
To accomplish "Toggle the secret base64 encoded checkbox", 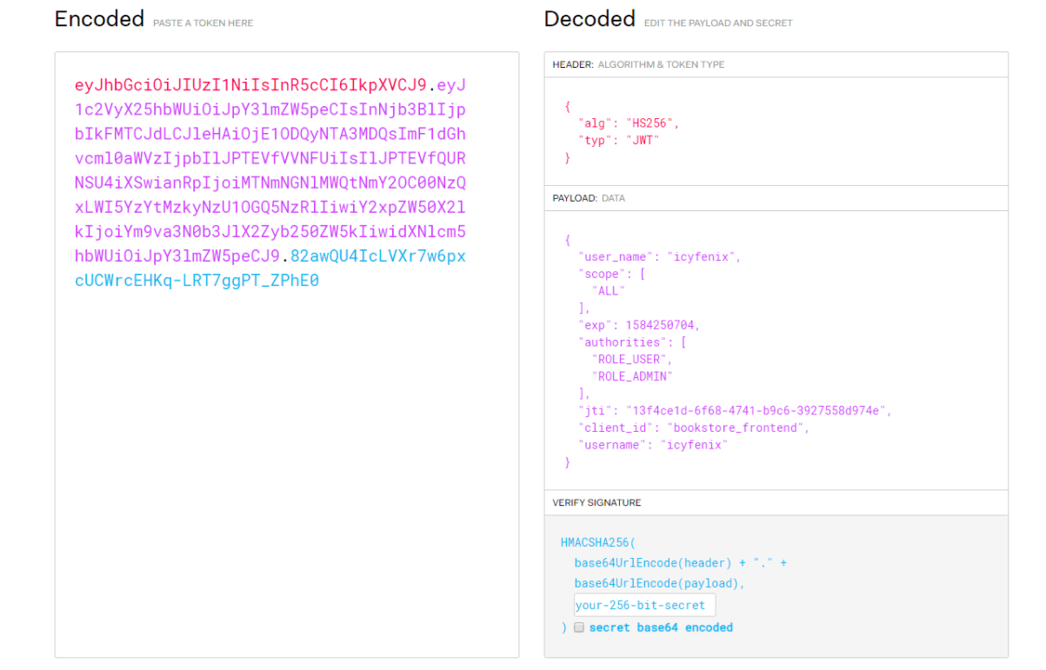I will click(579, 627).
